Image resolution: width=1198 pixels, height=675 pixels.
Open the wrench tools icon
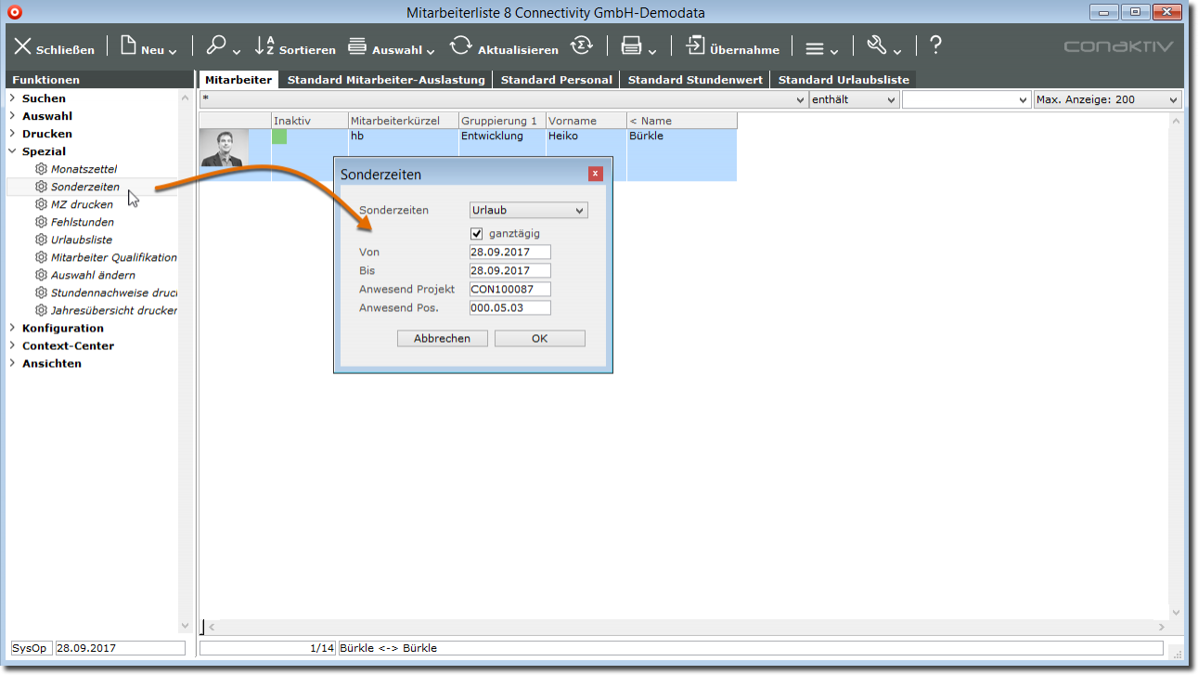877,45
